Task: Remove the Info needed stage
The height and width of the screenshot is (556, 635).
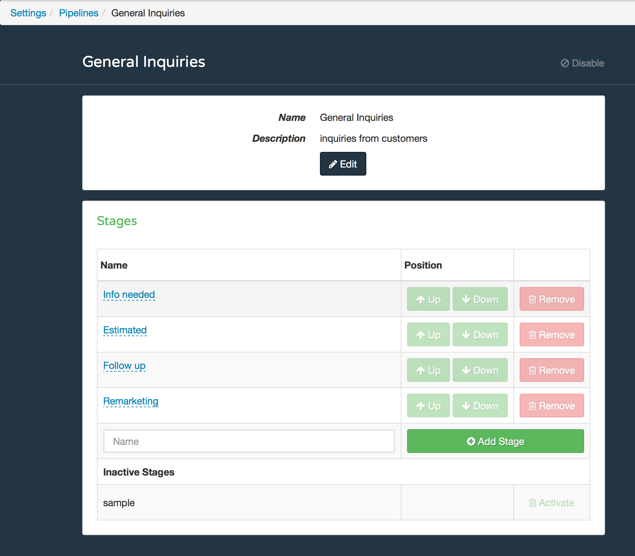Action: coord(551,299)
